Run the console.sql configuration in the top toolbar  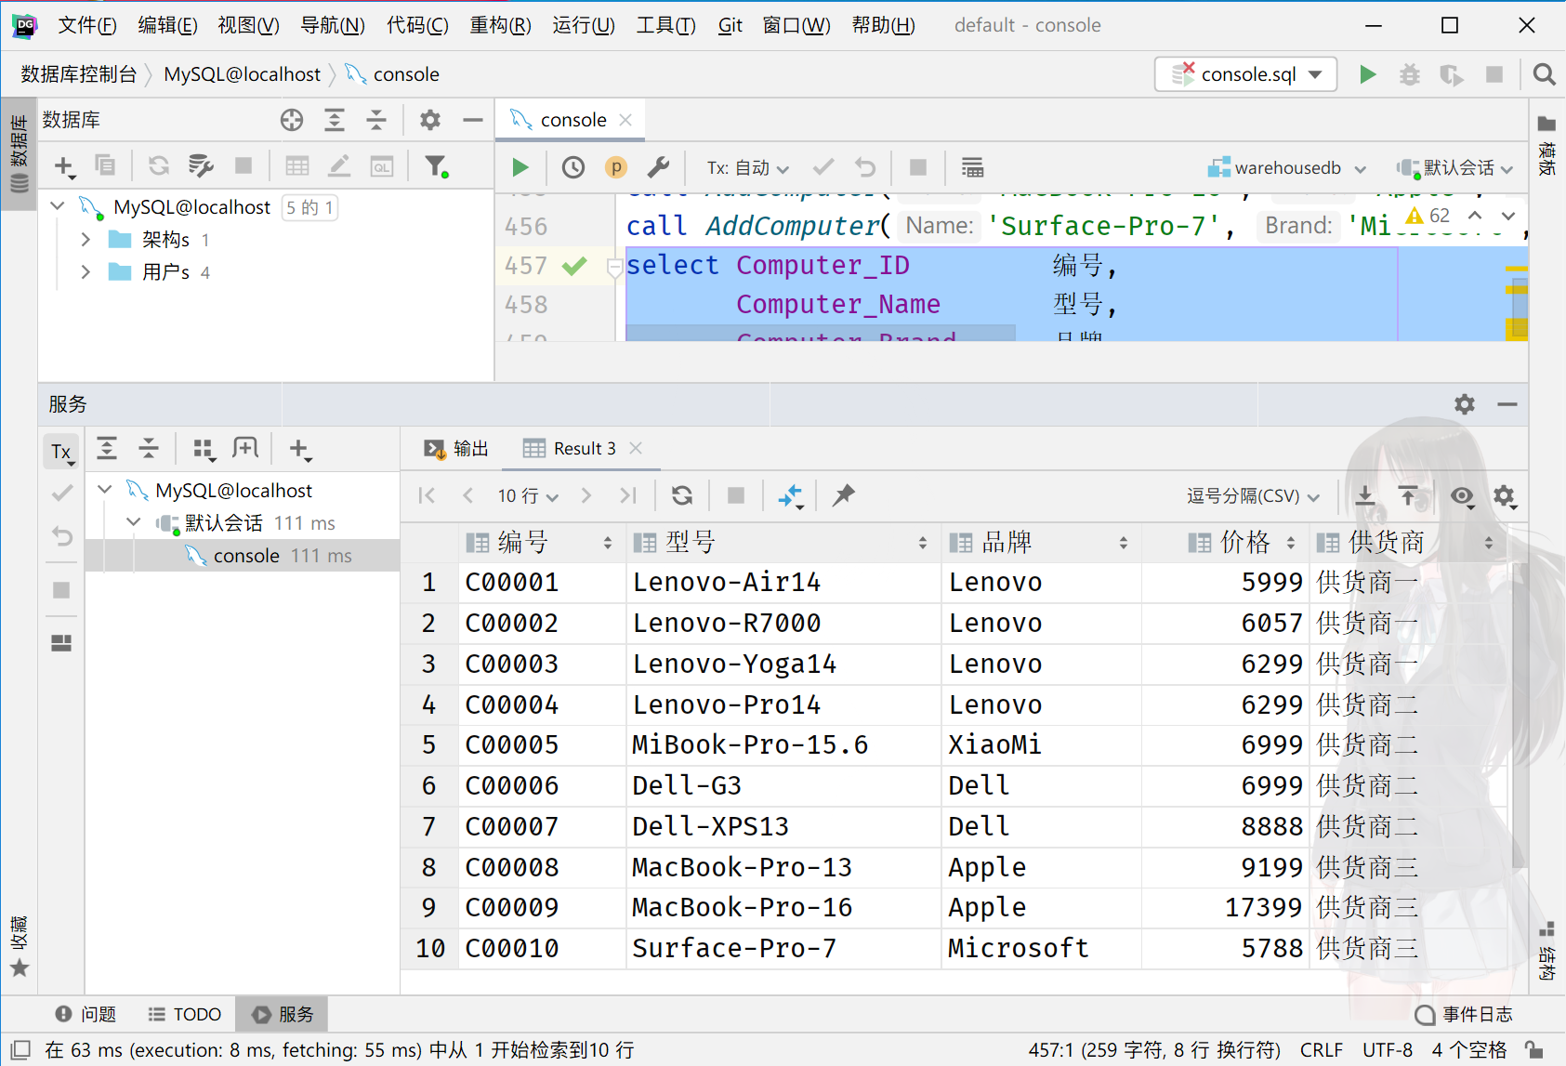(x=1367, y=74)
